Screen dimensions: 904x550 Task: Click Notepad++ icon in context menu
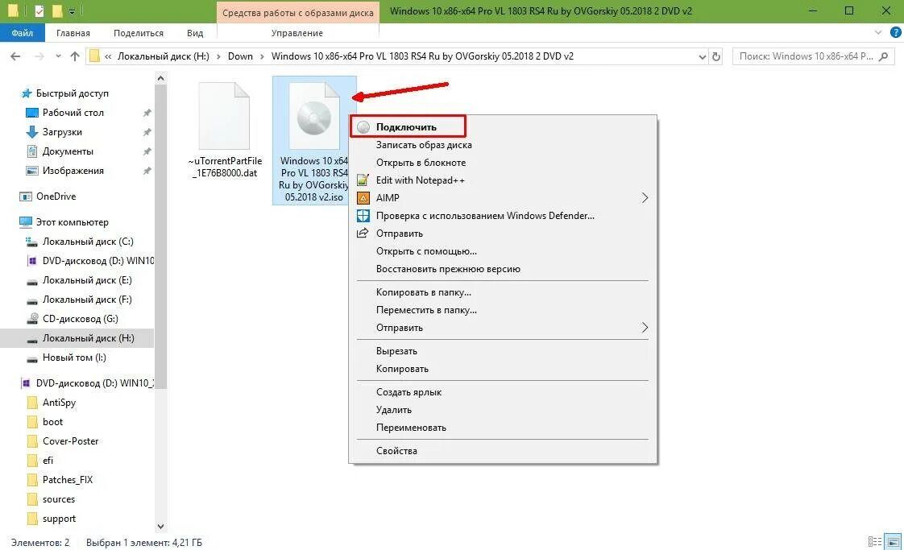click(x=363, y=180)
